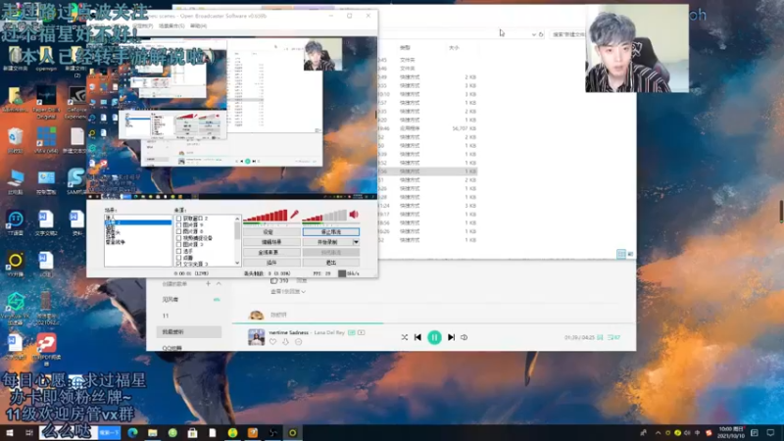784x441 pixels.
Task: Open the Windows Start menu
Action: [x=10, y=432]
